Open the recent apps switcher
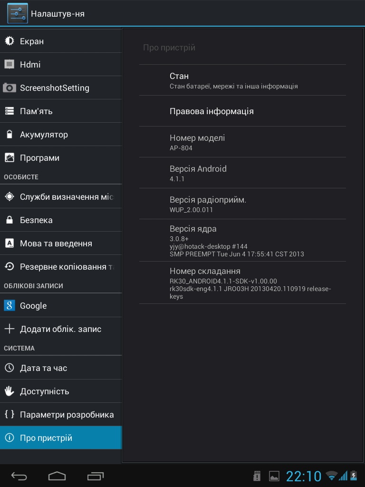This screenshot has width=365, height=487. pyautogui.click(x=96, y=476)
